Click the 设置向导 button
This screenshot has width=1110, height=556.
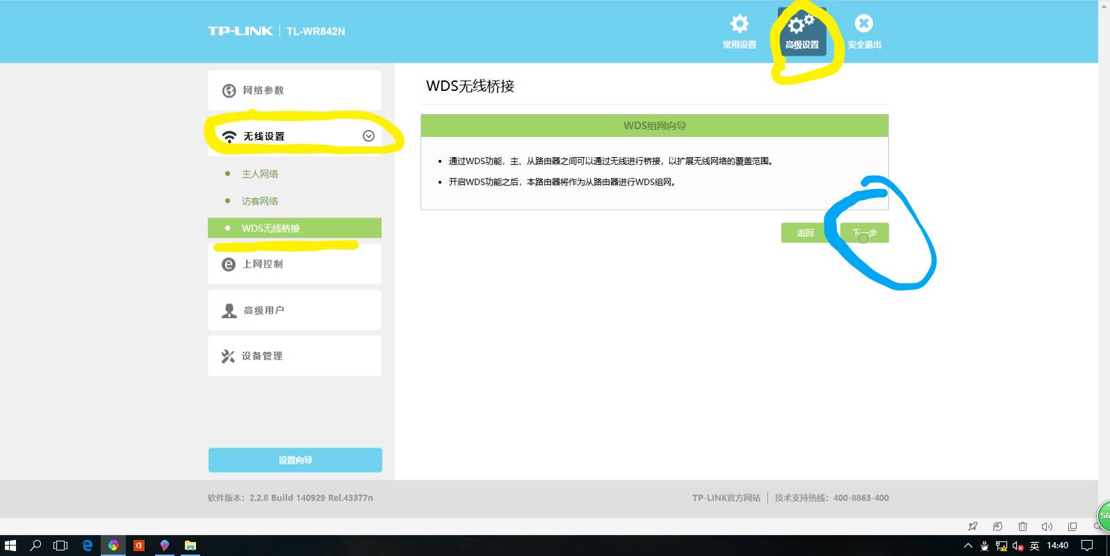point(295,460)
